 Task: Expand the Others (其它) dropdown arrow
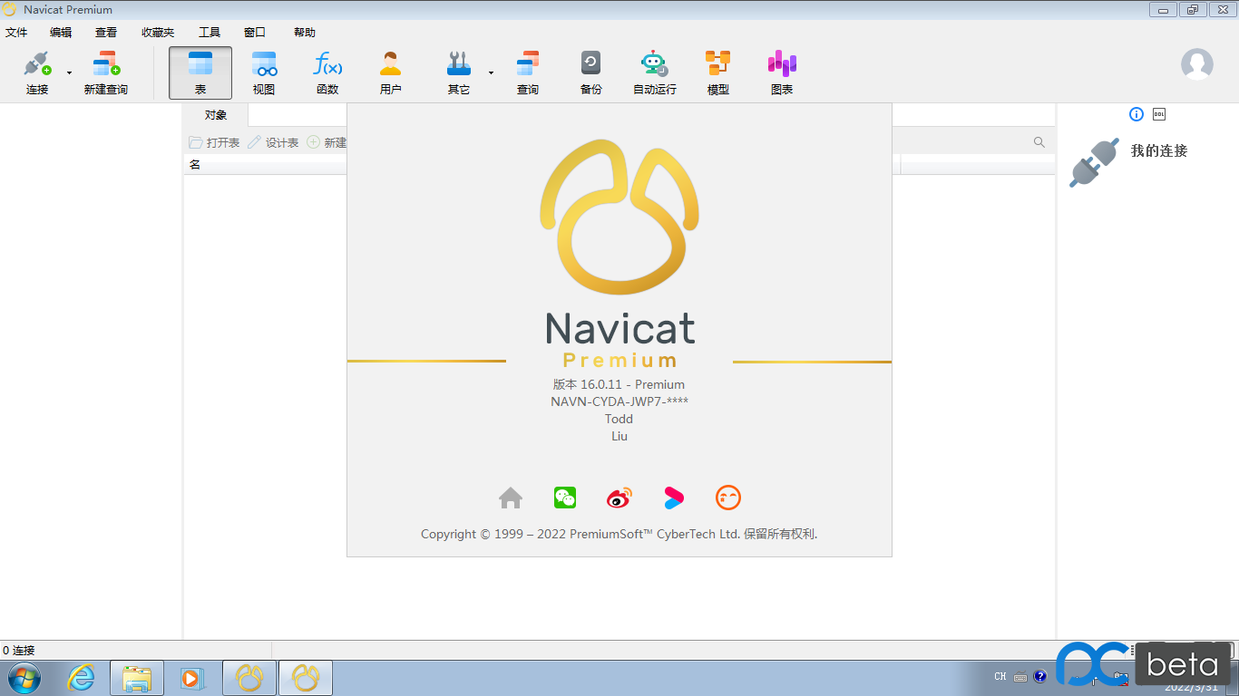491,72
